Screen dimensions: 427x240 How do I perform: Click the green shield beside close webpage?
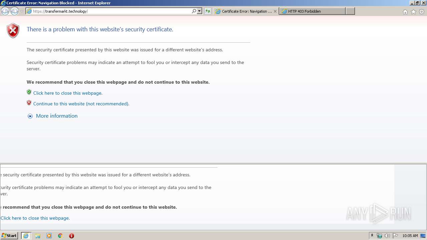[29, 92]
